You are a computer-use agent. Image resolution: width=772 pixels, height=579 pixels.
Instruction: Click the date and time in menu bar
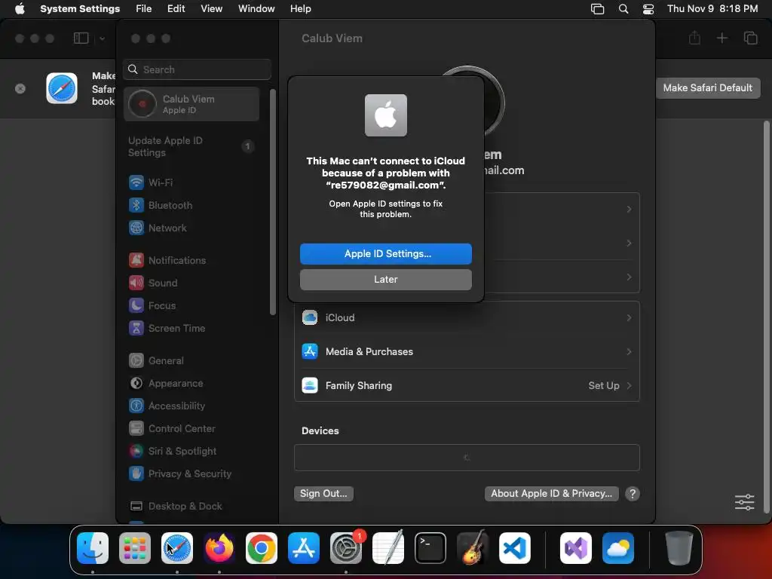[x=712, y=9]
